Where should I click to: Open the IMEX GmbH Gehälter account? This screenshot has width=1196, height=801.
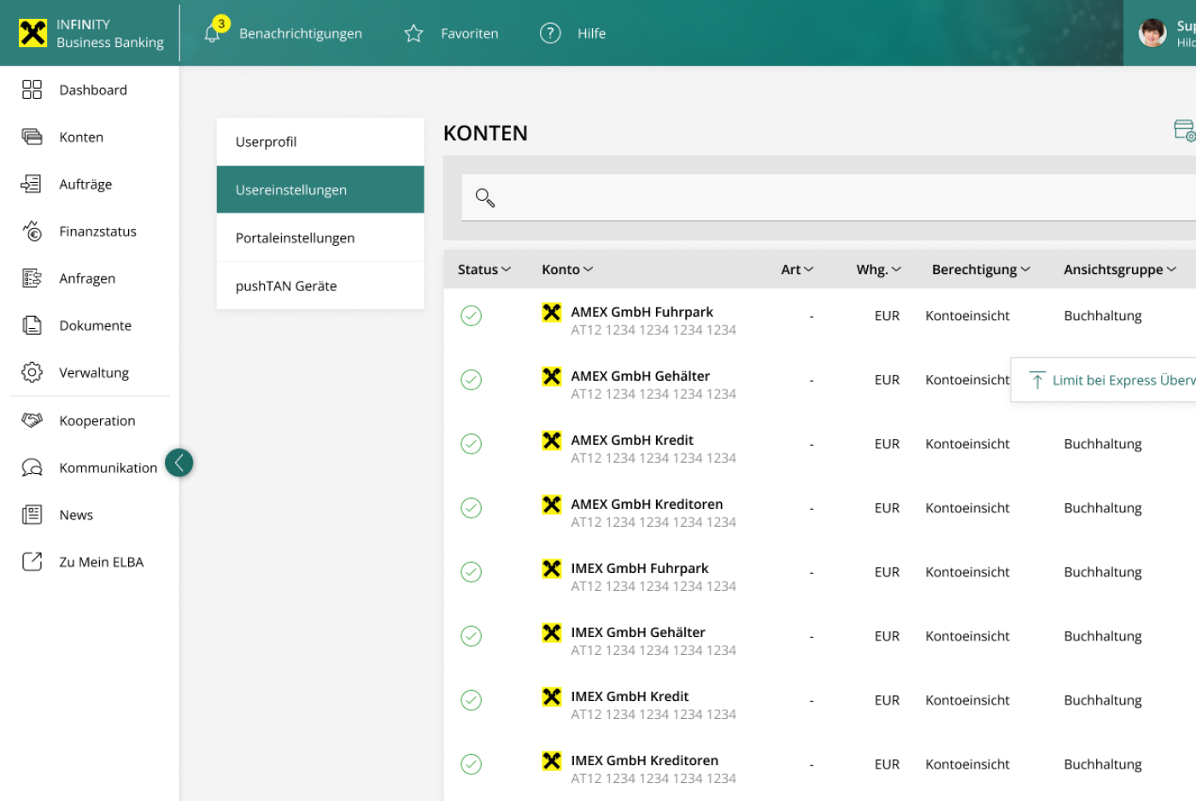click(637, 633)
